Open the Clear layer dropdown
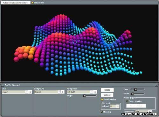 pos(27,92)
